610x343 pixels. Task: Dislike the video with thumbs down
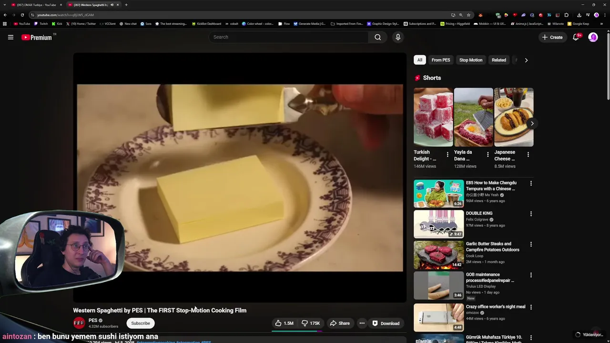point(311,323)
